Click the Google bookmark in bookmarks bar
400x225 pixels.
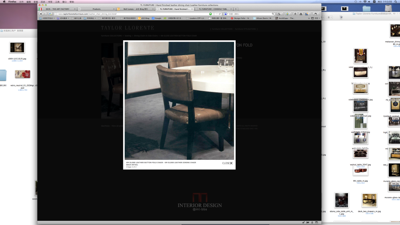click(157, 18)
